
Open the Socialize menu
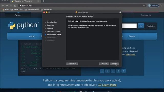pyautogui.click(x=151, y=26)
